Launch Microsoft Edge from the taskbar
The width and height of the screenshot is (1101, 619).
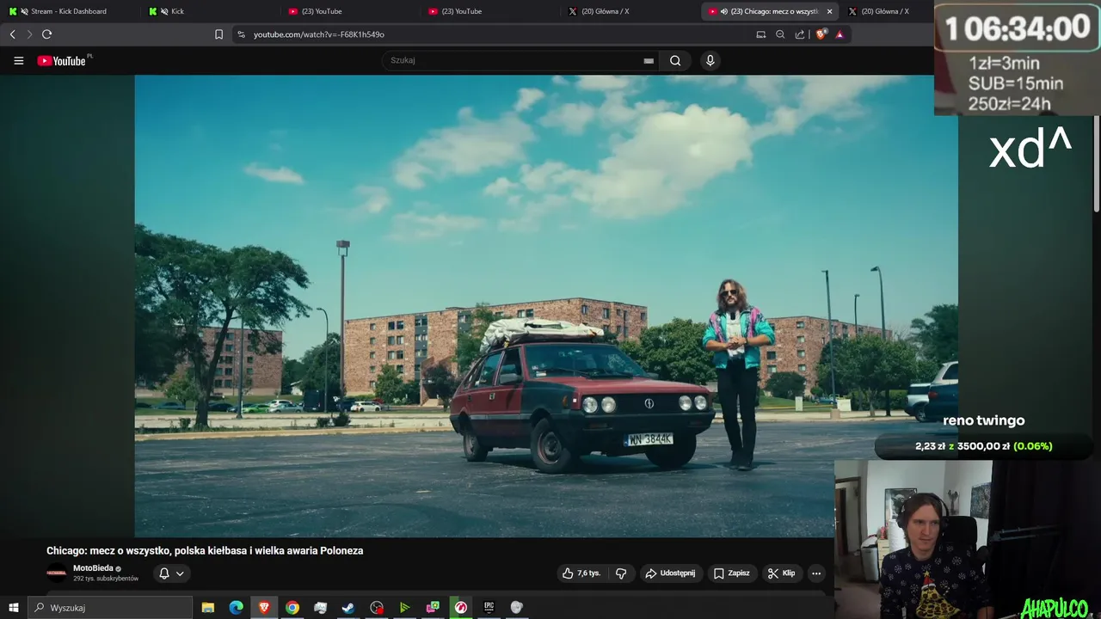(236, 608)
